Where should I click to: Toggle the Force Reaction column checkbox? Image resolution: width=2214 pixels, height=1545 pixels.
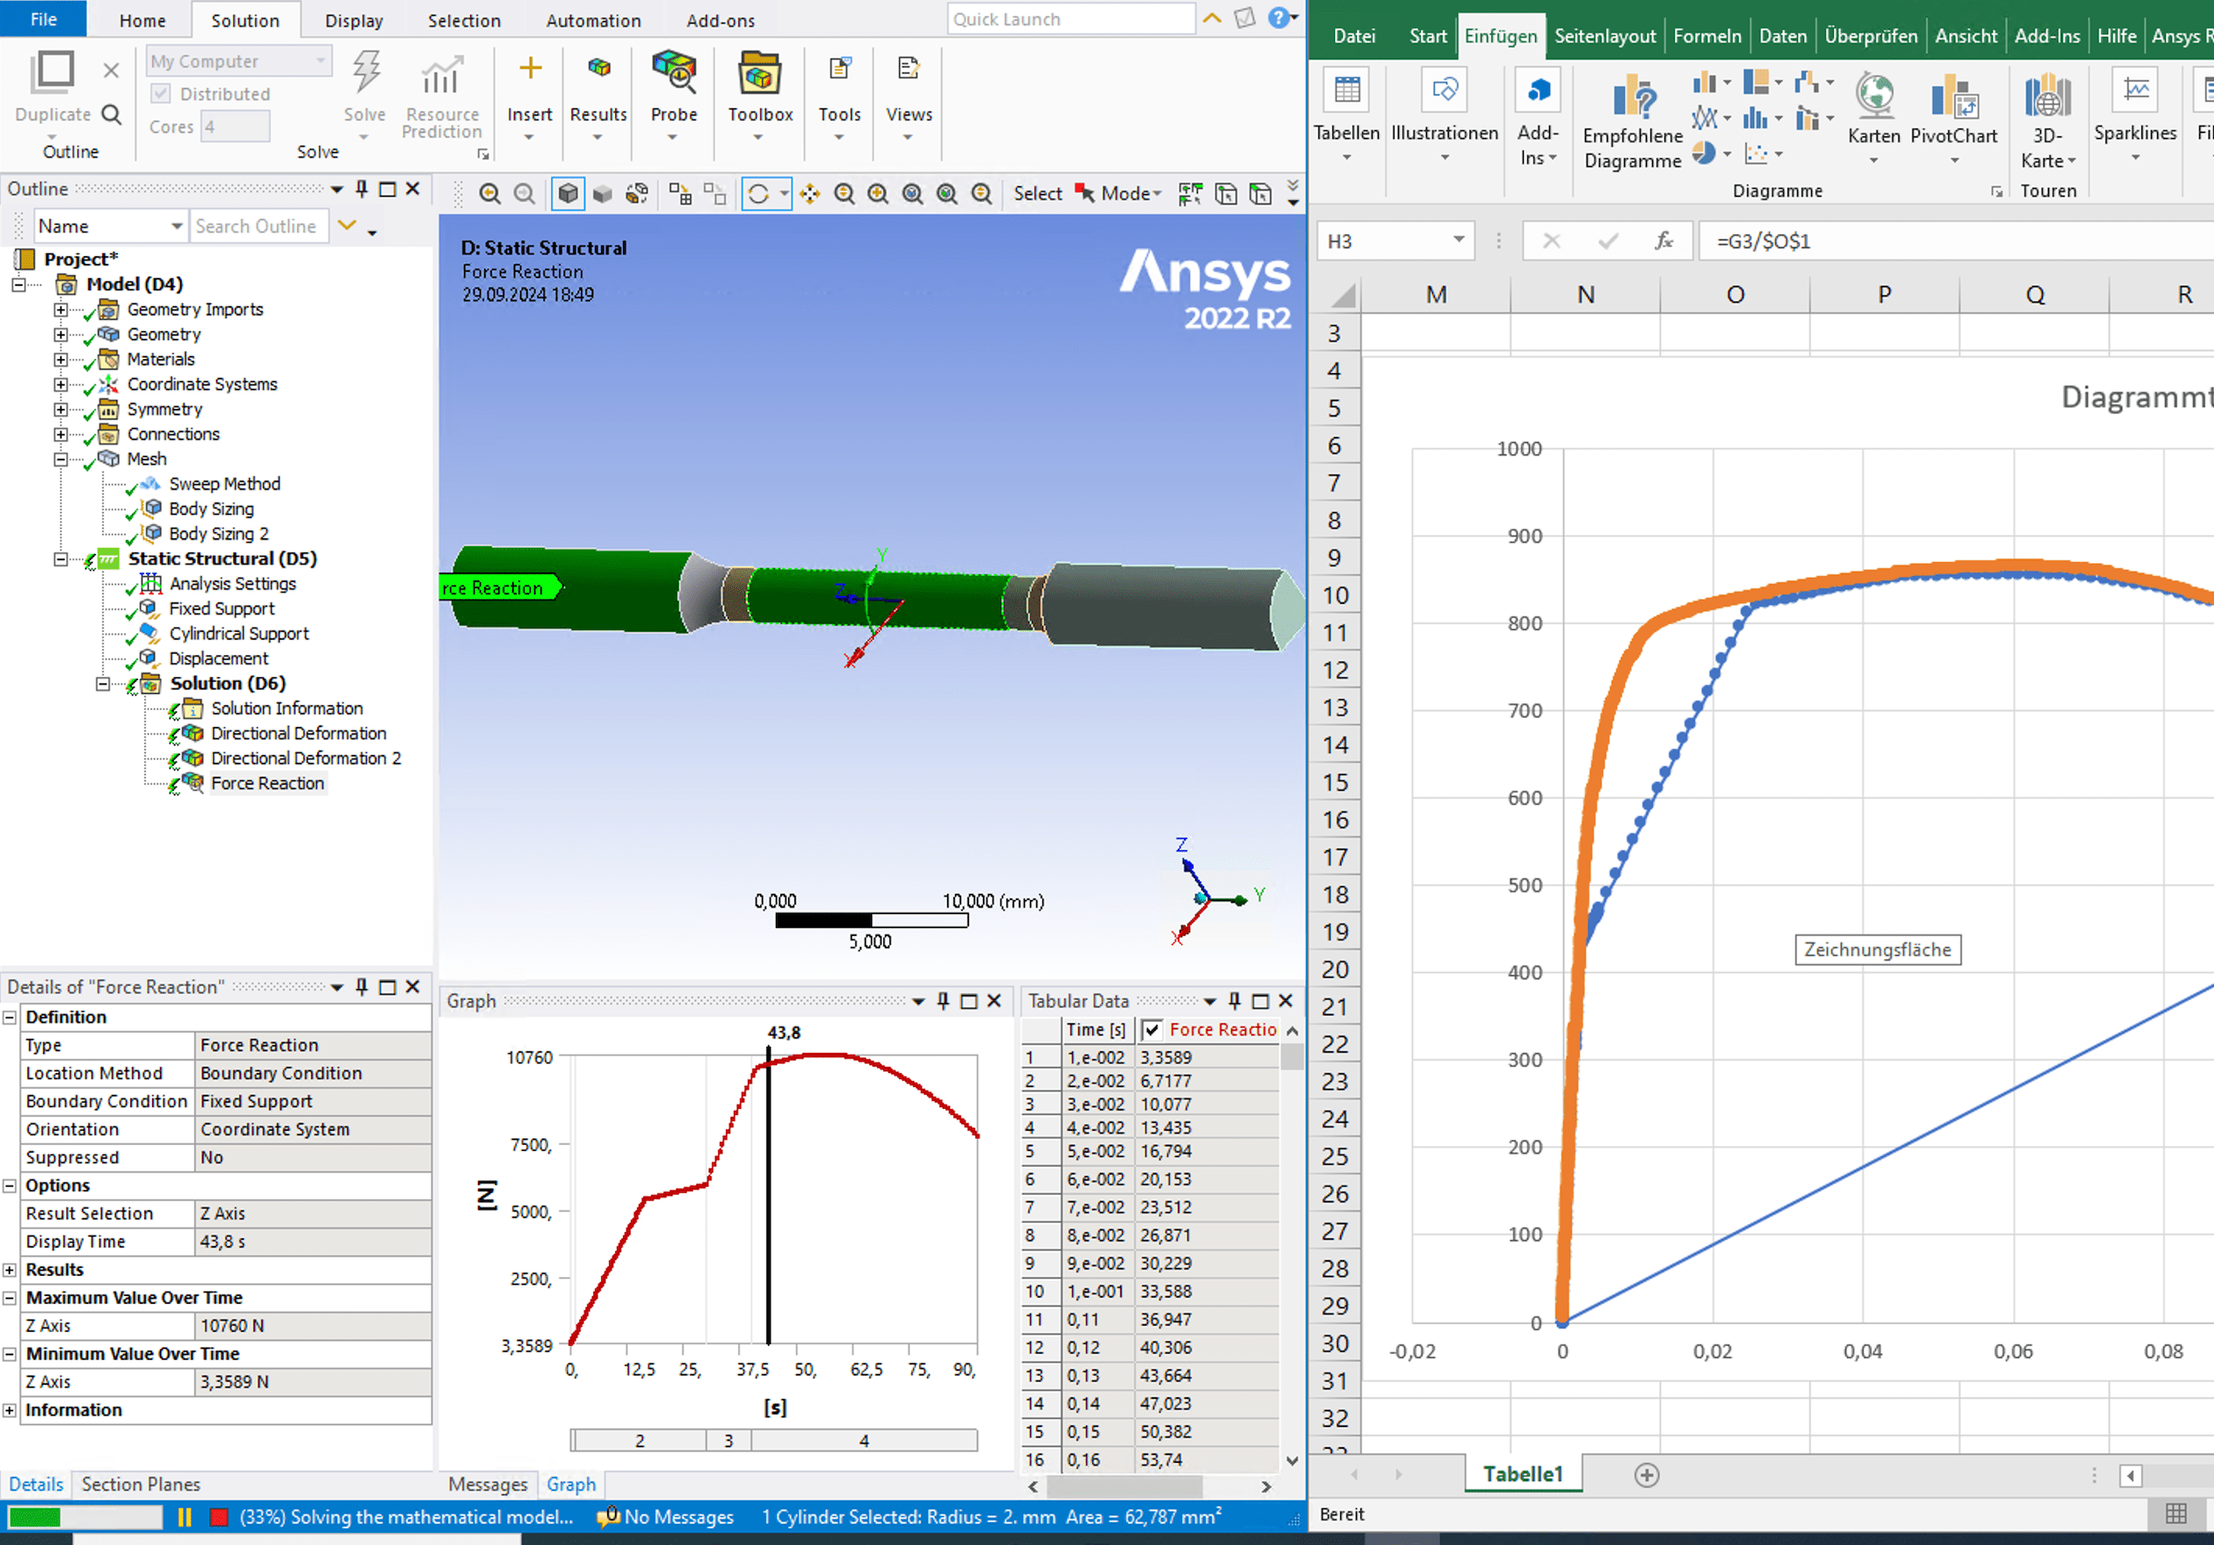coord(1152,1029)
